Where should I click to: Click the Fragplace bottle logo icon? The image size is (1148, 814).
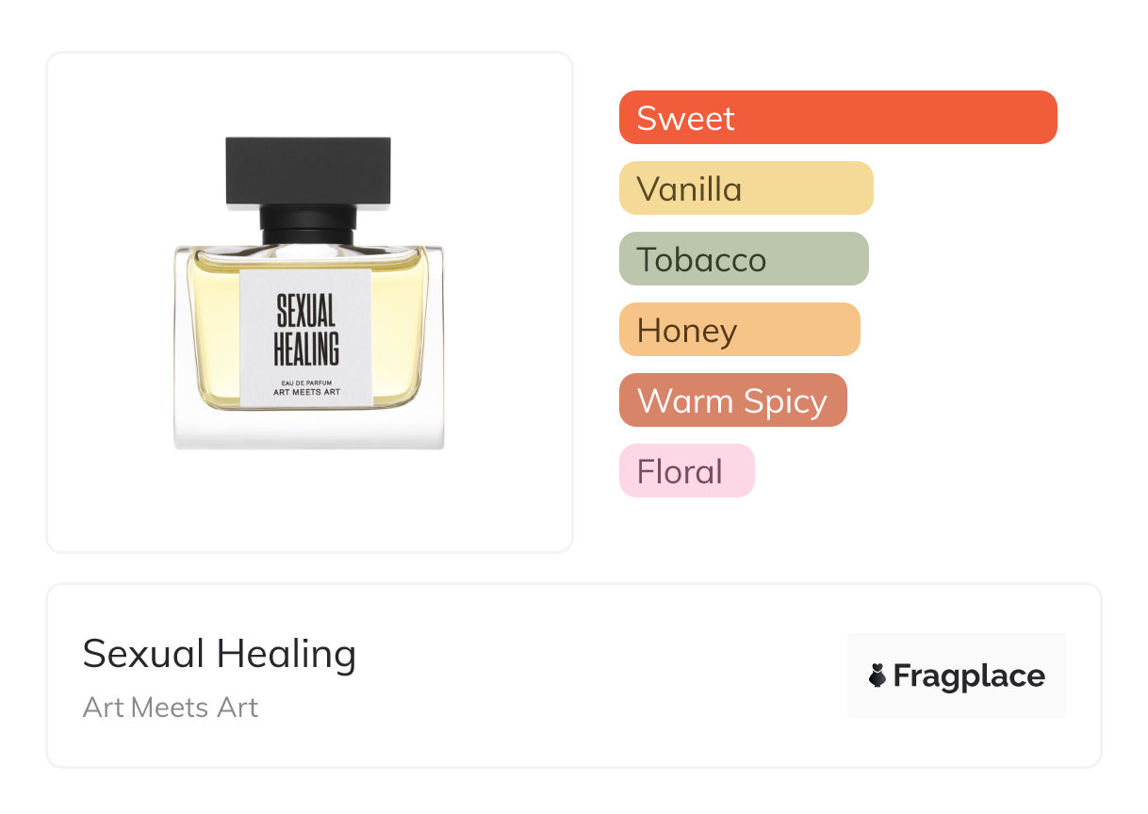pyautogui.click(x=877, y=676)
